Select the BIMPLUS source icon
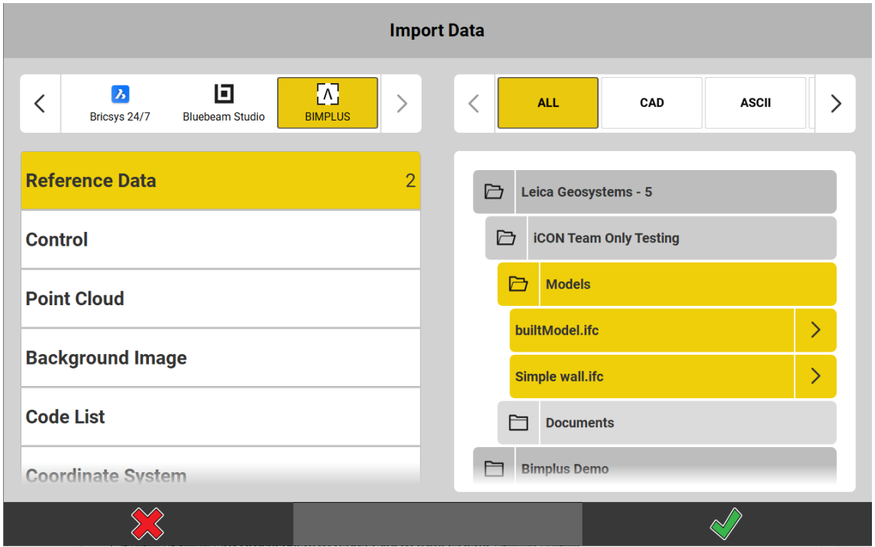This screenshot has height=547, width=875. point(328,95)
